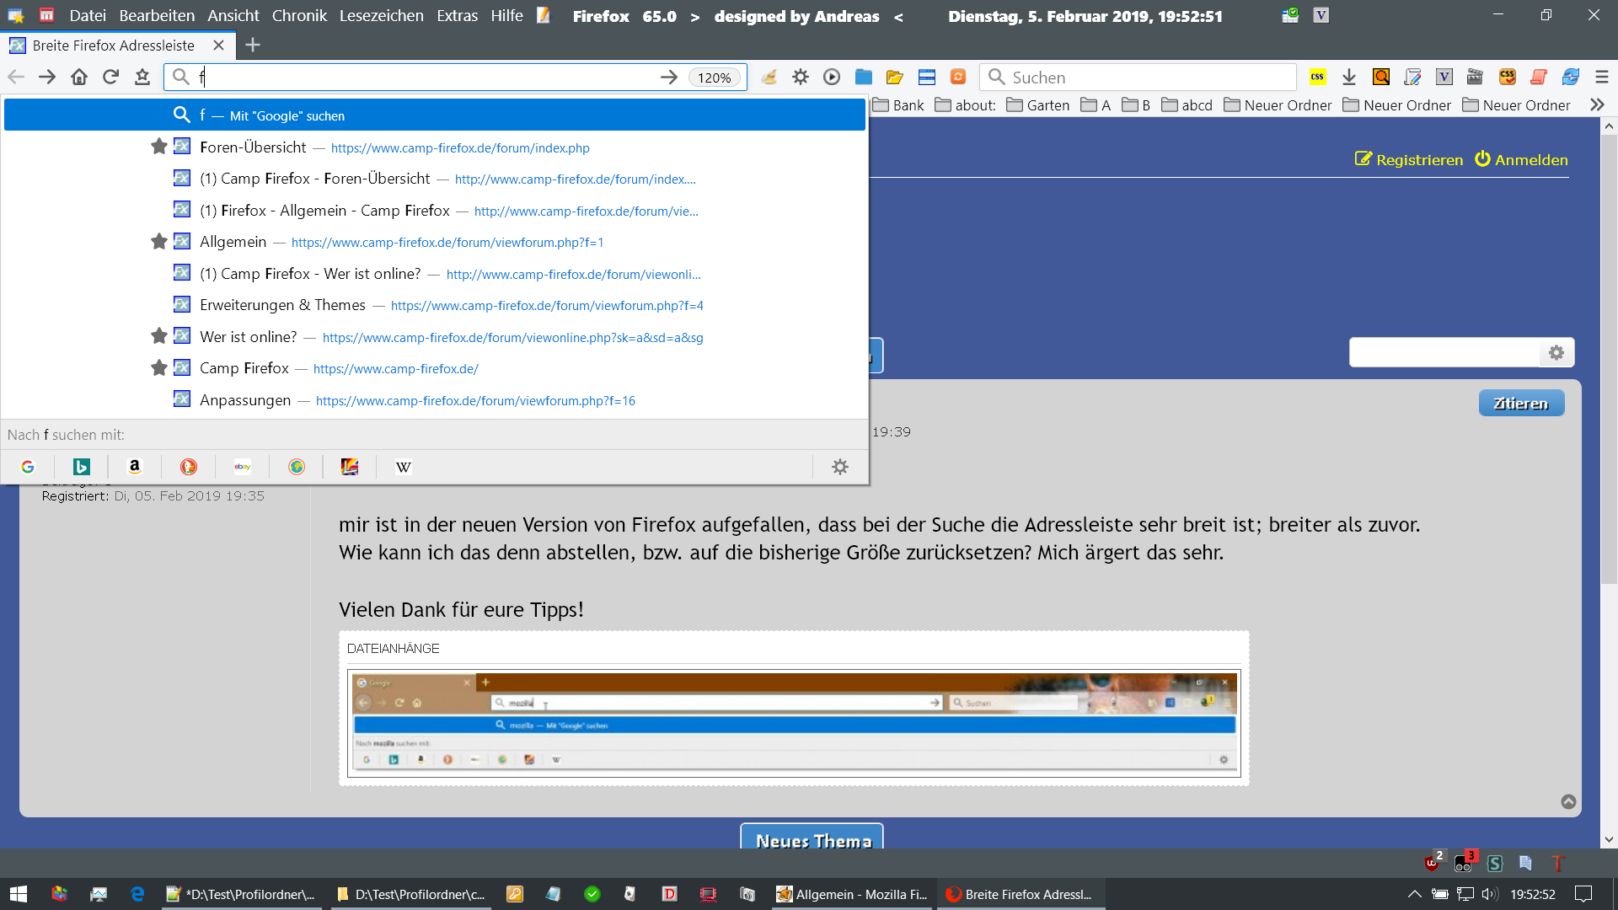This screenshot has height=910, width=1618.
Task: Search with DuckDuckGo one-click engine
Action: (x=189, y=467)
